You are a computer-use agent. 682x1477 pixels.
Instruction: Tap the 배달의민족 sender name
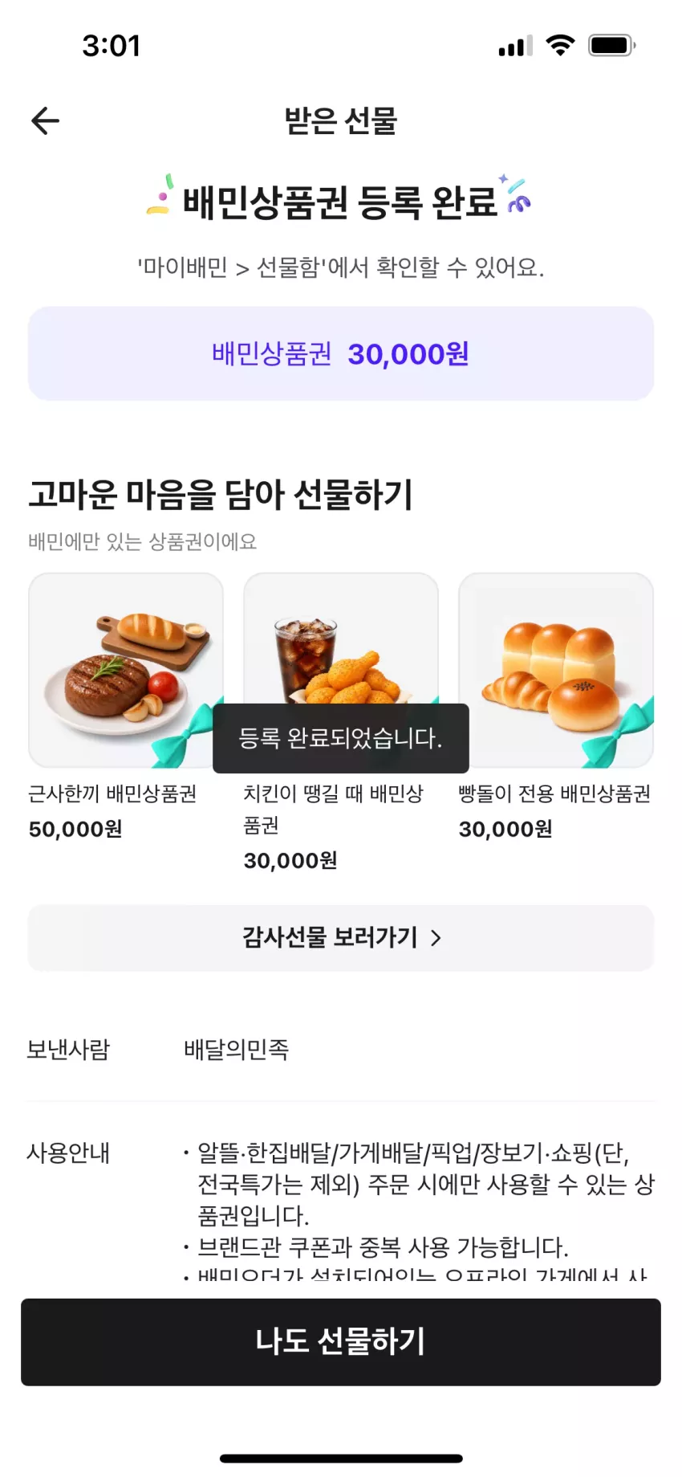click(236, 1050)
